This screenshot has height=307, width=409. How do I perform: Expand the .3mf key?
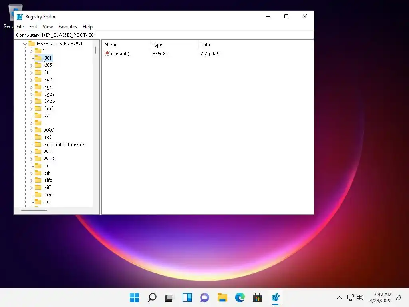[31, 109]
